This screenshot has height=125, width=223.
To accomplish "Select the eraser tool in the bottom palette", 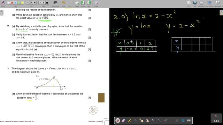I will (x=124, y=120).
